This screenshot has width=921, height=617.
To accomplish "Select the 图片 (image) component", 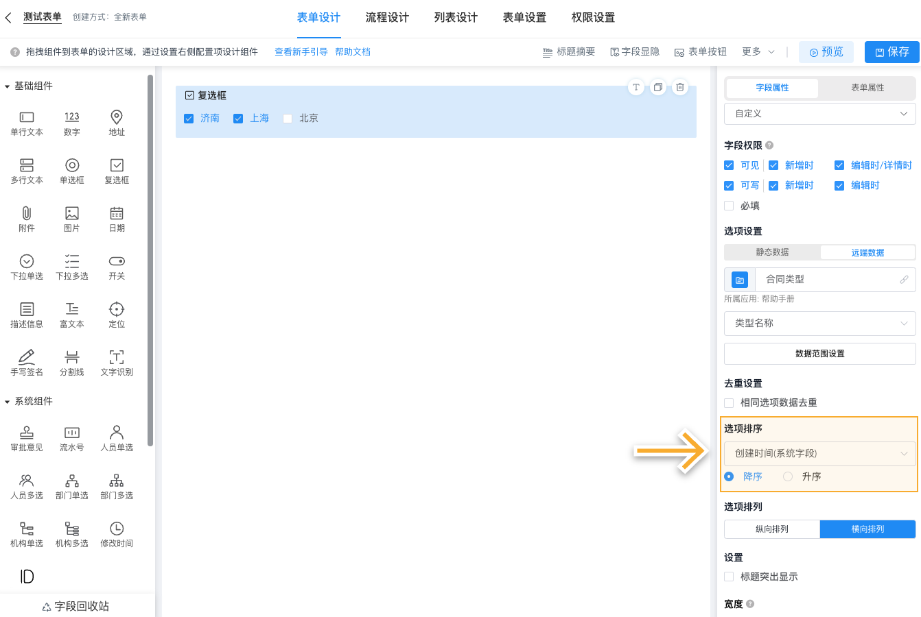I will tap(71, 219).
